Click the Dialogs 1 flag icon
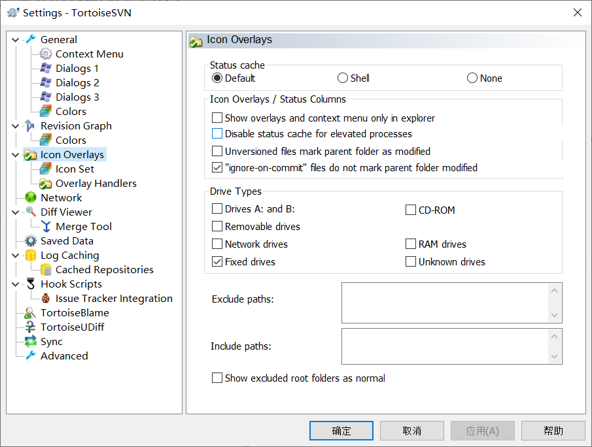The image size is (592, 447). [46, 68]
